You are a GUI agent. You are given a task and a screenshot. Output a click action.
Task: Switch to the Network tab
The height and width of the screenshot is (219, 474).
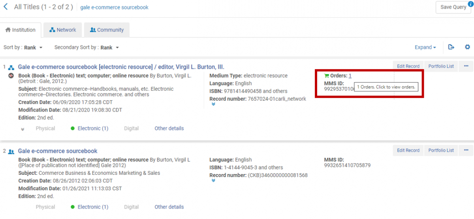pos(62,30)
